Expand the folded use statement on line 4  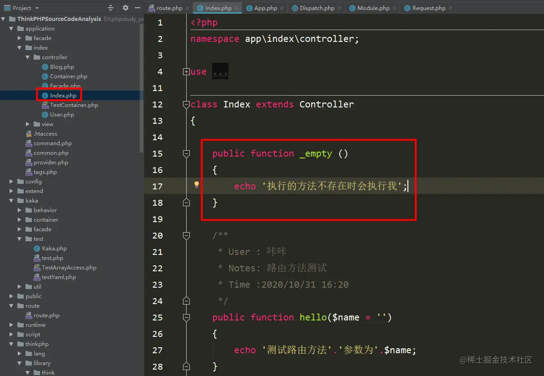(186, 71)
